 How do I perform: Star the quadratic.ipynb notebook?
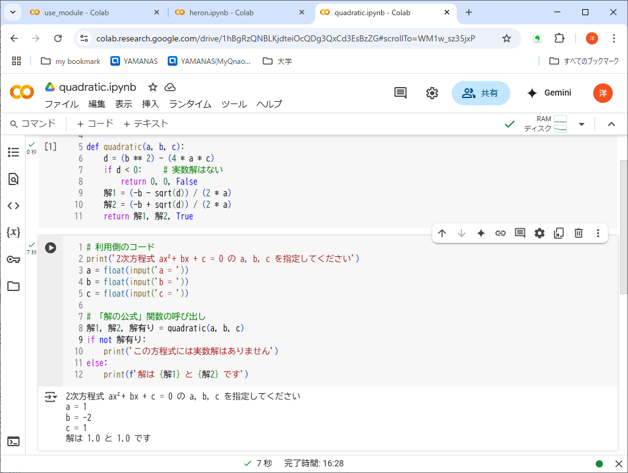click(x=152, y=87)
